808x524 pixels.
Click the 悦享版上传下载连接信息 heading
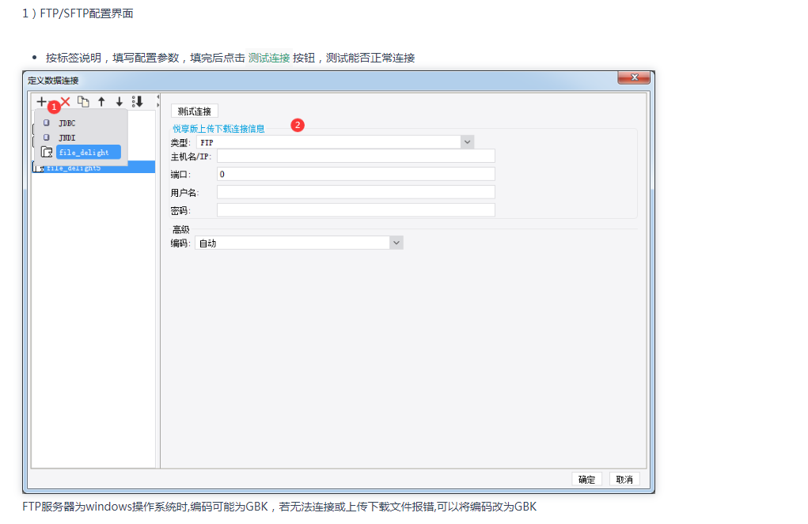point(218,129)
